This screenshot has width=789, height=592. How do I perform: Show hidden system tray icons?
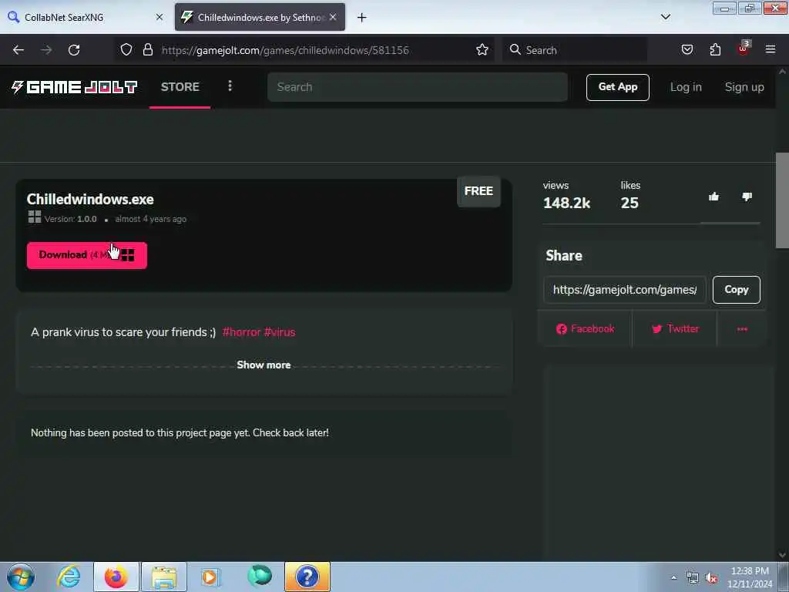tap(673, 578)
